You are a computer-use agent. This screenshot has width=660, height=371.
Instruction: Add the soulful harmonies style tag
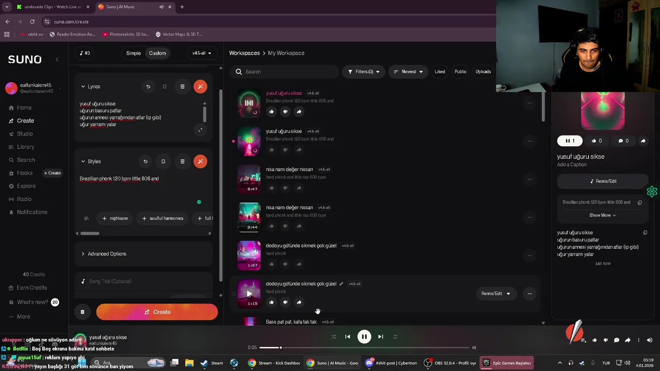(x=162, y=218)
